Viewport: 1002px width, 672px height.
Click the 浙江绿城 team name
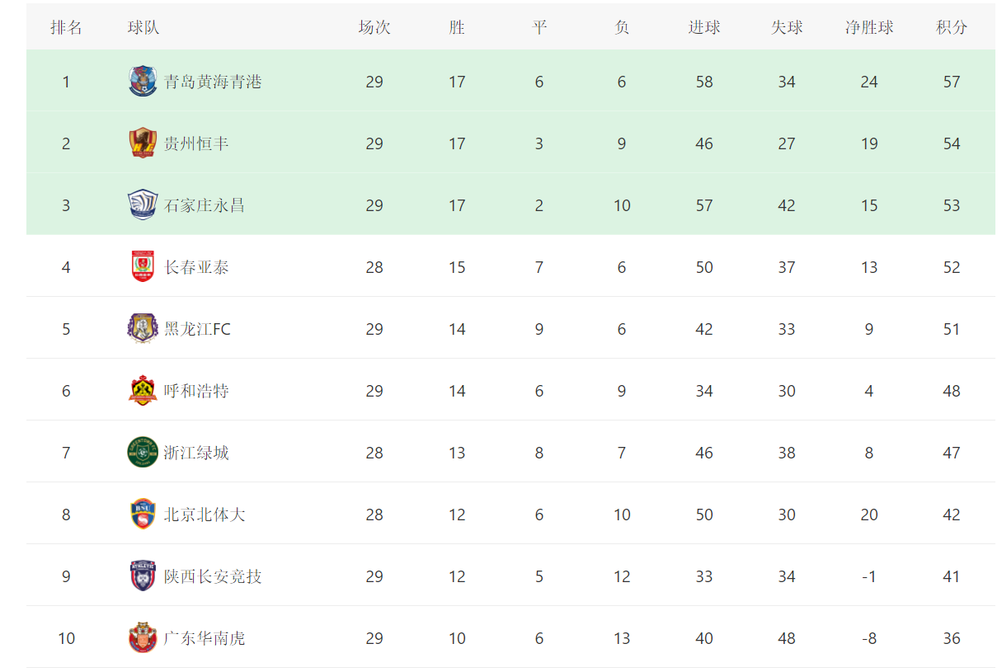[x=196, y=453]
